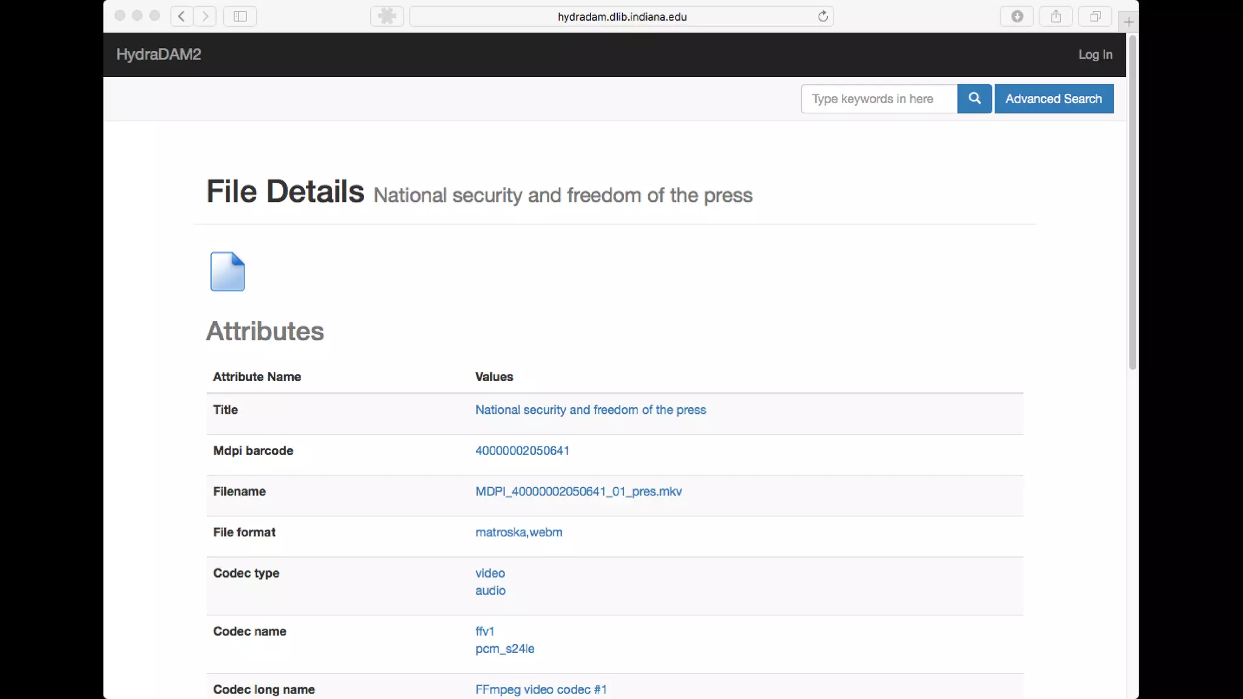1243x699 pixels.
Task: Click in the keyword search field
Action: tap(879, 98)
